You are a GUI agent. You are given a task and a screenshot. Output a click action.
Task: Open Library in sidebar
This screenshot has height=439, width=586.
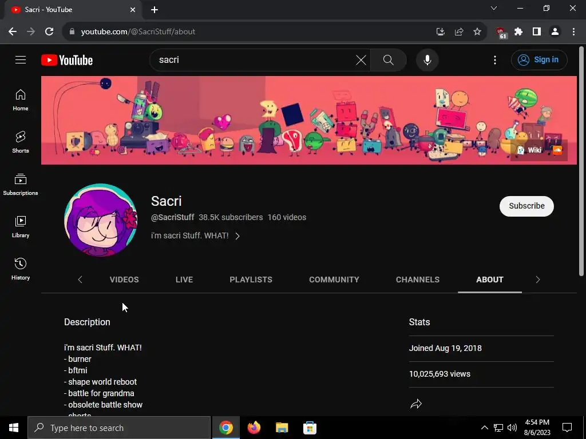tap(21, 226)
